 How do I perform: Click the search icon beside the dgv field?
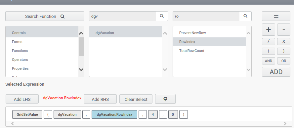point(162,16)
